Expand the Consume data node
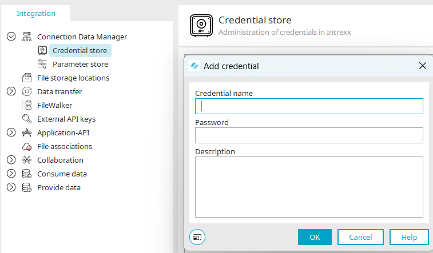This screenshot has height=253, width=433. pyautogui.click(x=11, y=174)
